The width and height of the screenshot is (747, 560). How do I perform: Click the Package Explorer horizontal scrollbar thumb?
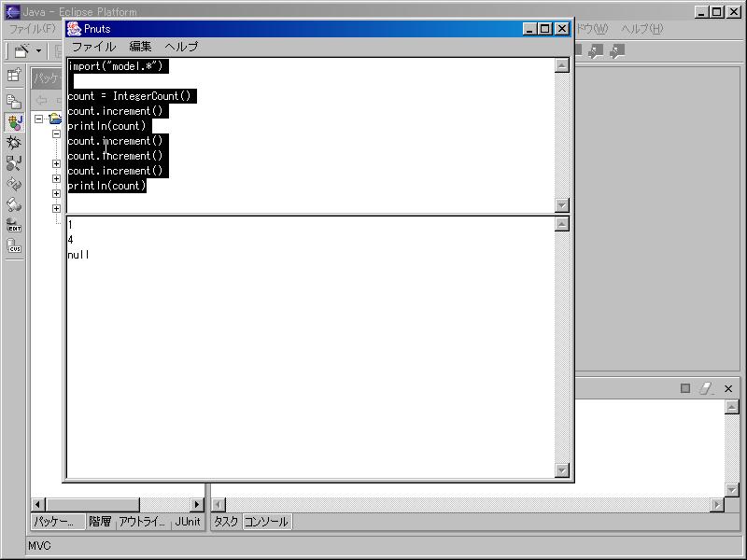click(92, 505)
